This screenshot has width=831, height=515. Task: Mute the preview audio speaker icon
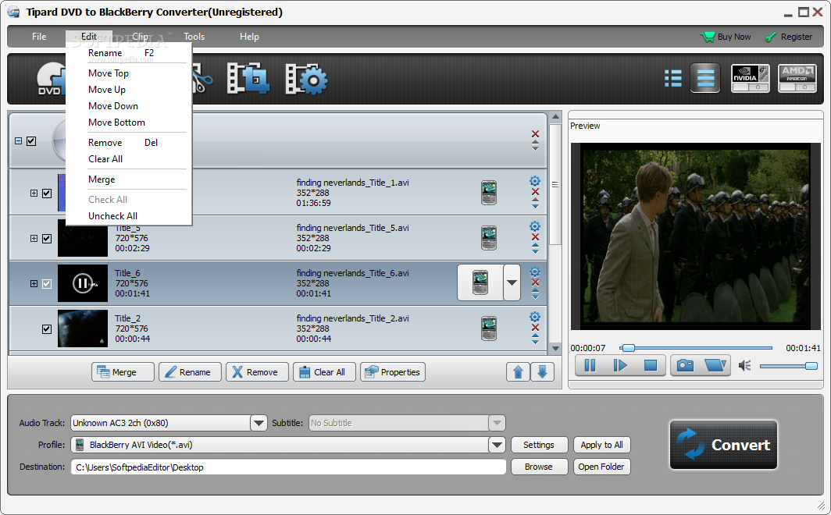coord(744,365)
